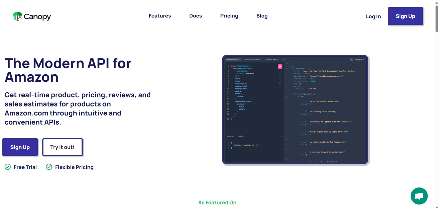
Task: Open the Variables tab in playground
Action: click(x=231, y=136)
